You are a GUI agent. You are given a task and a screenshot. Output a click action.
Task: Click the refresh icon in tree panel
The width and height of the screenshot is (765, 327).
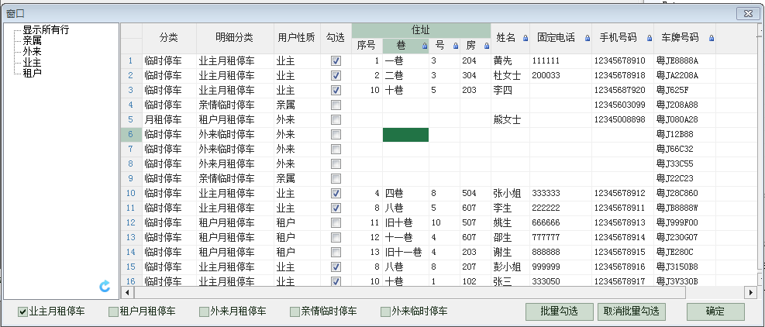tap(105, 287)
